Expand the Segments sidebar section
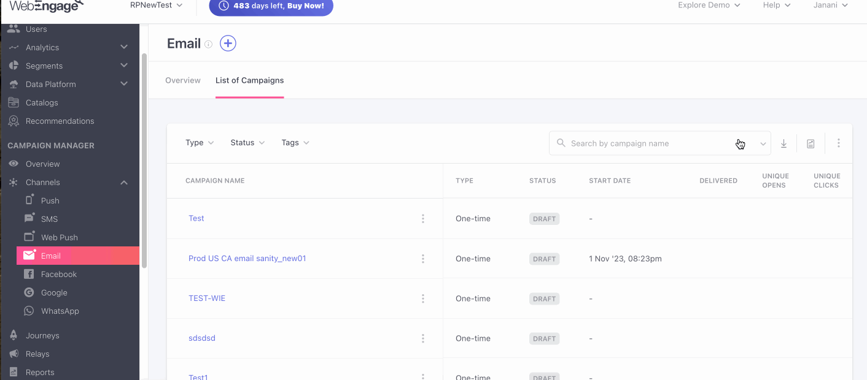Screen dimensions: 867x380 [124, 66]
